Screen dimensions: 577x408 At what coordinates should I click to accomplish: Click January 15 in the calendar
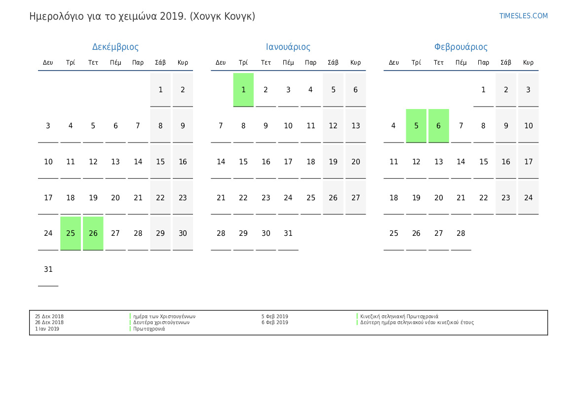click(243, 162)
